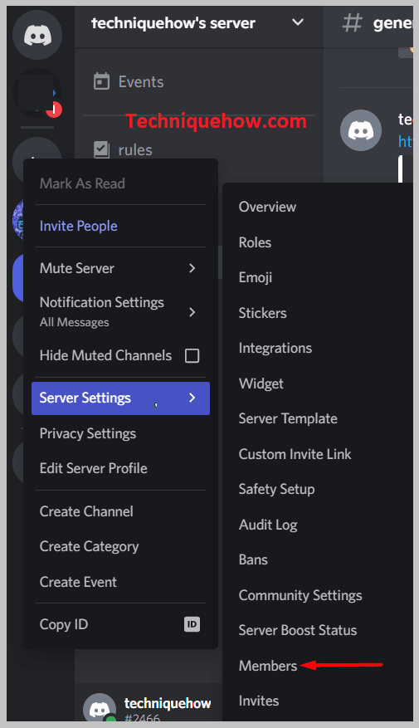This screenshot has width=419, height=728.
Task: Open Integrations settings
Action: point(275,348)
